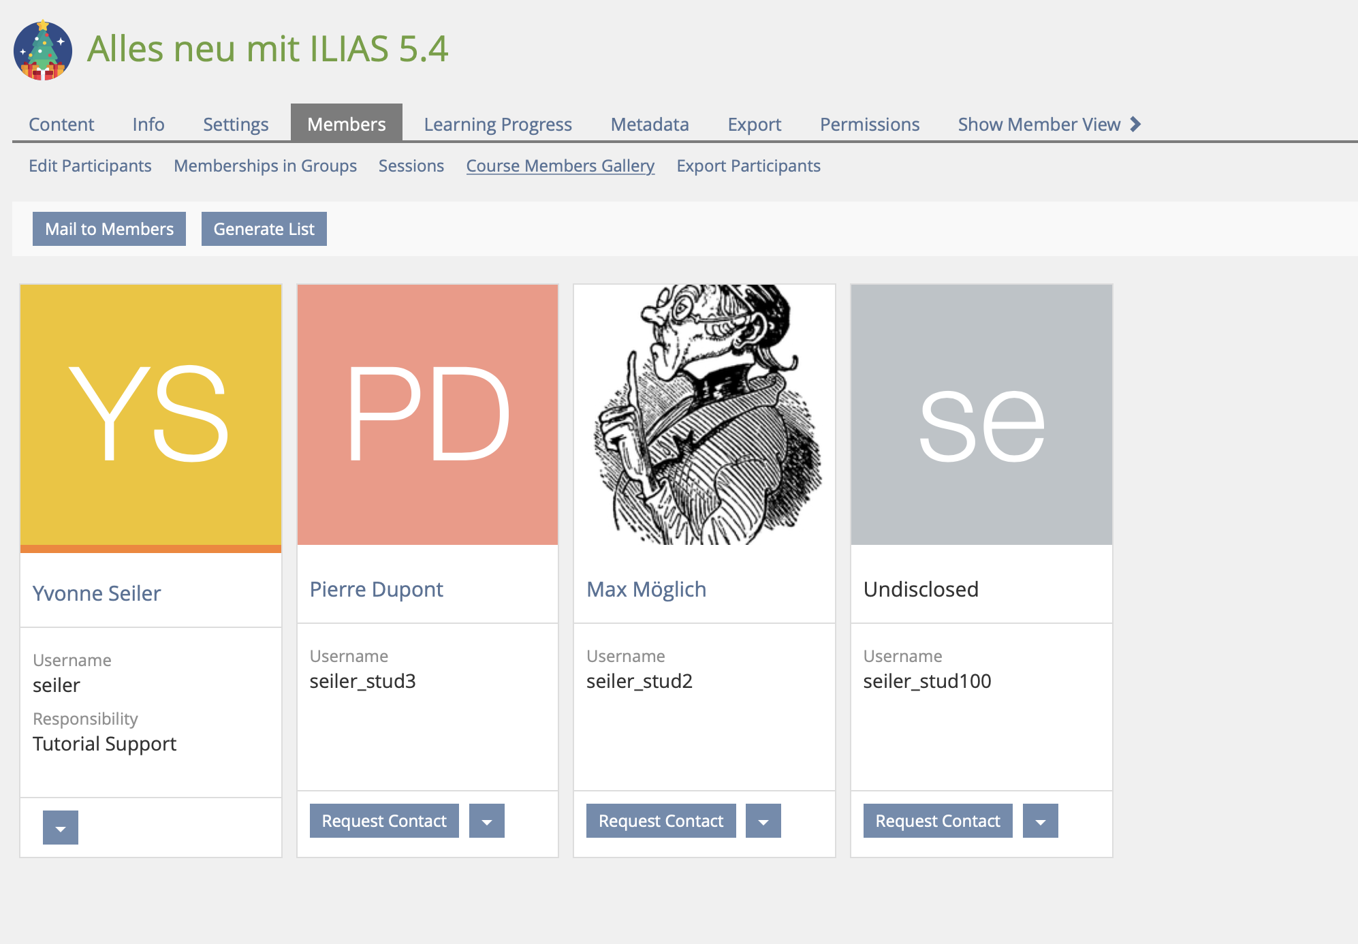Screen dimensions: 1358x944
Task: Expand dropdown next to Max Möglich's Request Contact
Action: coord(763,821)
